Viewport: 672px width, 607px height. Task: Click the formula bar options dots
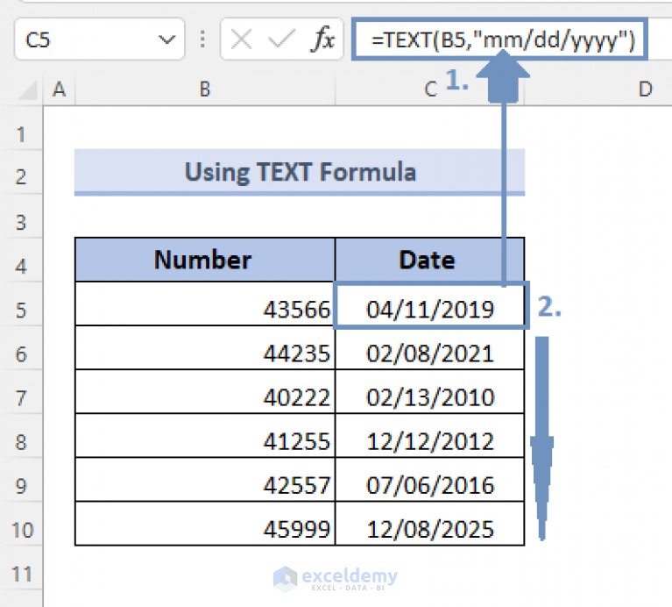point(203,39)
